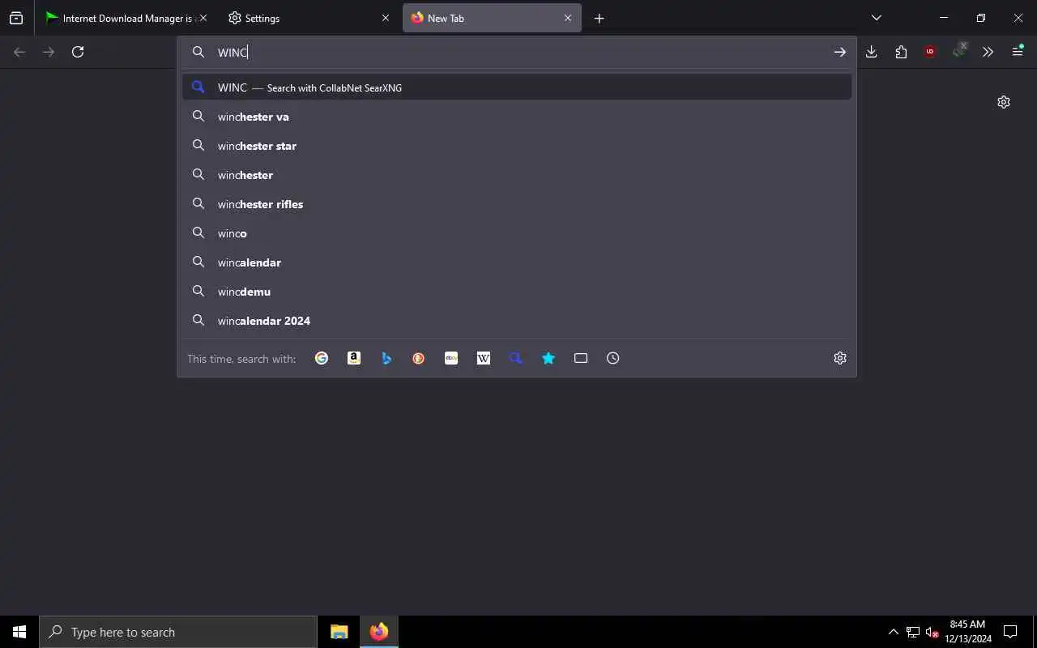Search this time with eBay

[451, 358]
